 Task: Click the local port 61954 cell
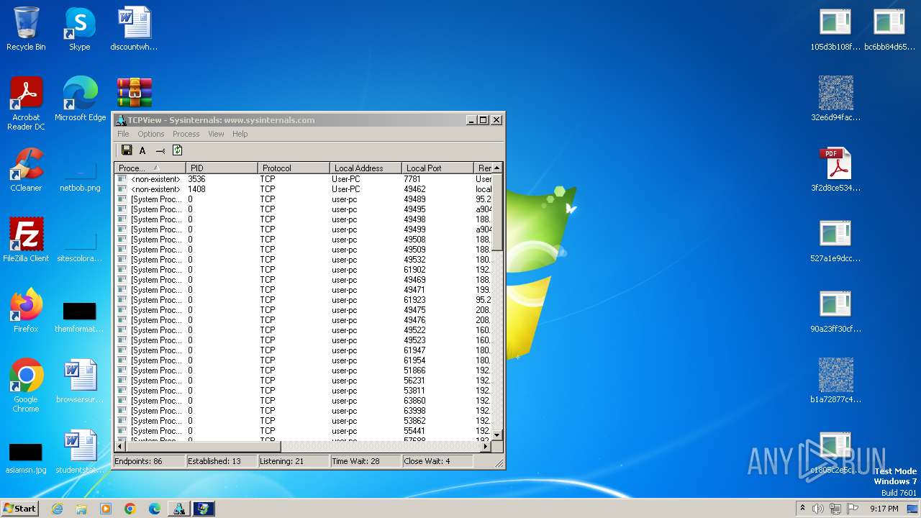[x=414, y=360]
